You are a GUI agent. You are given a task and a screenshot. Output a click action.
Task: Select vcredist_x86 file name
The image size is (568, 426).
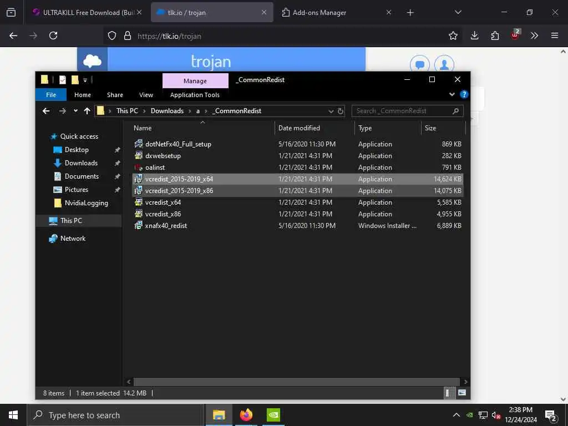(x=163, y=214)
